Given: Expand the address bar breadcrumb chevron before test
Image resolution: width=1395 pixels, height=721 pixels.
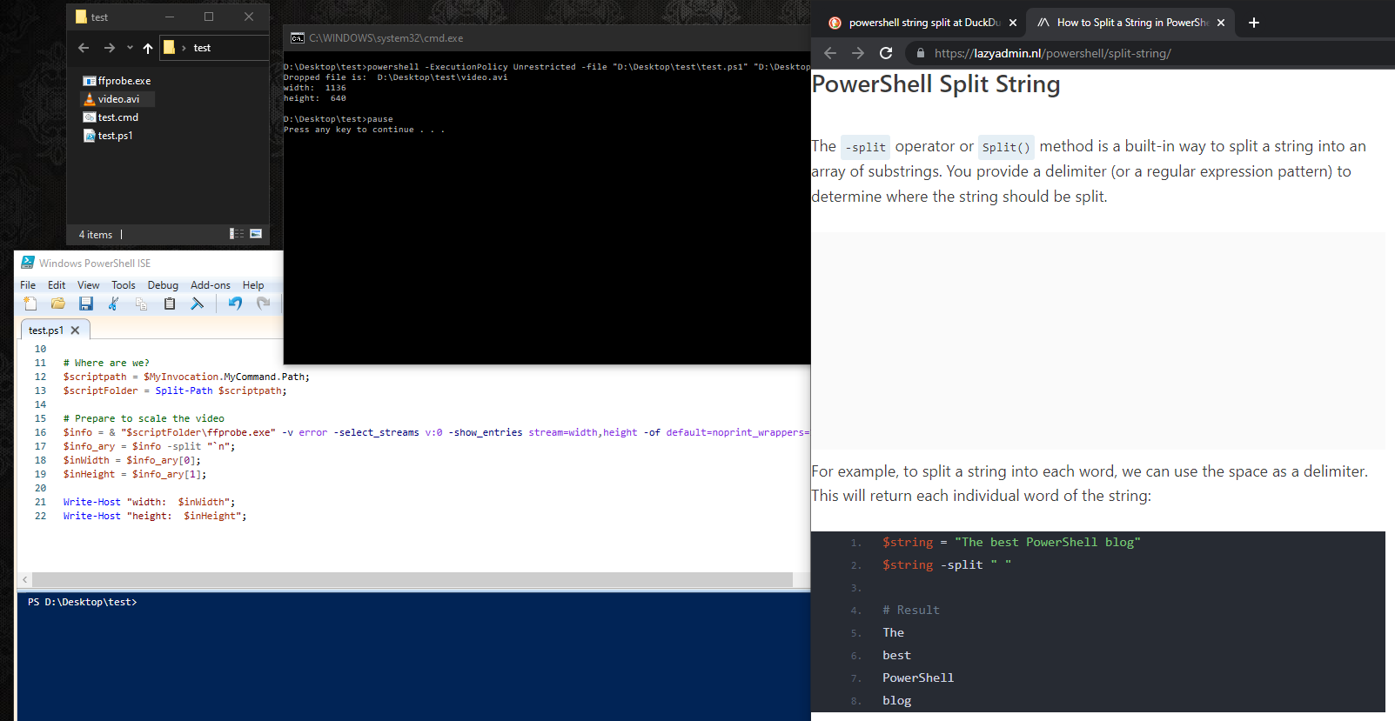Looking at the screenshot, I should point(184,48).
